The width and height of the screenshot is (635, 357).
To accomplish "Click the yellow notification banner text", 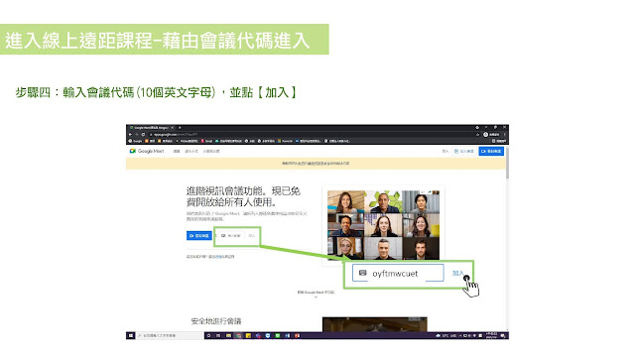I will tap(316, 164).
